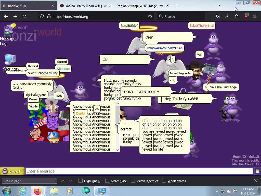The height and width of the screenshot is (196, 261).
Task: Go back with the browser back arrow
Action: 6,17
